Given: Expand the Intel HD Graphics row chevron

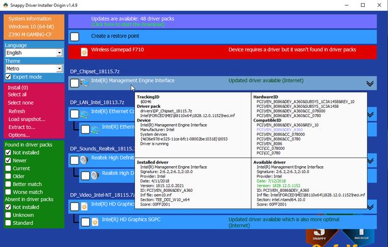Looking at the screenshot, I should (370, 207).
